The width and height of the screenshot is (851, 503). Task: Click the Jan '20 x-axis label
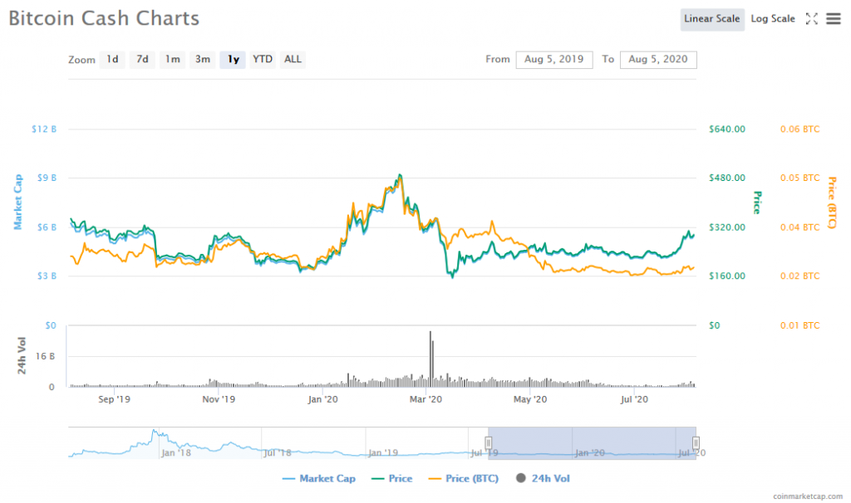(x=323, y=399)
